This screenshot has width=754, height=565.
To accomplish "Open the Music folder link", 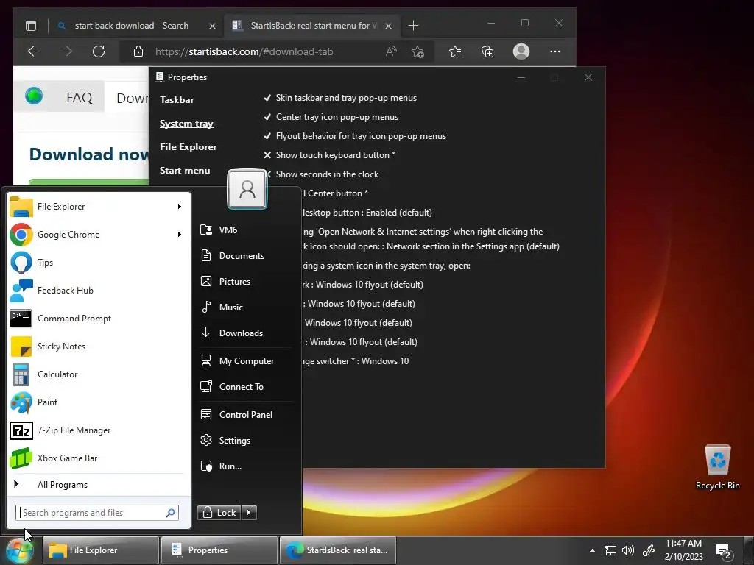I will (x=245, y=307).
